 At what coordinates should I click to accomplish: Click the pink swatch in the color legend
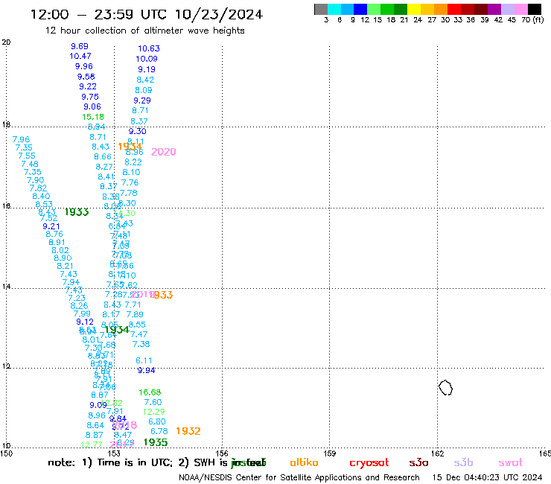pyautogui.click(x=520, y=9)
